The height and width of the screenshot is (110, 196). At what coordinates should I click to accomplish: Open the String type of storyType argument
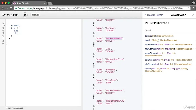pyautogui.click(x=184, y=69)
